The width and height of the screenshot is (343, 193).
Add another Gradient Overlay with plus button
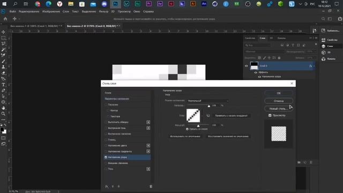click(x=148, y=151)
